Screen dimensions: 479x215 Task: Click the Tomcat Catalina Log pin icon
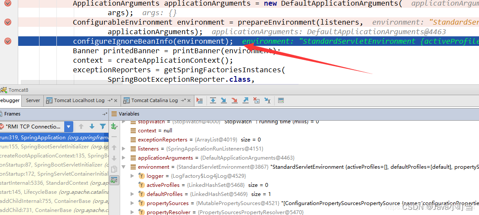coord(183,100)
